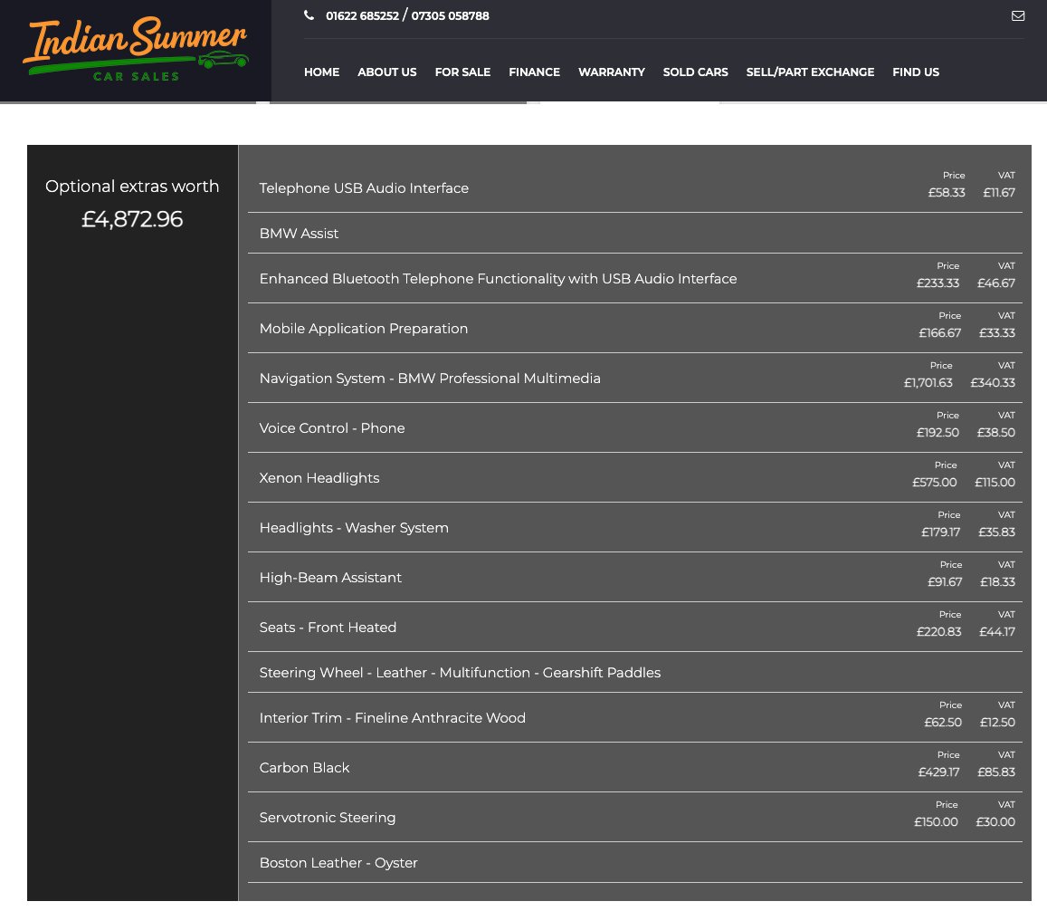This screenshot has height=911, width=1047.
Task: Select Finance in the navigation bar
Action: (534, 72)
